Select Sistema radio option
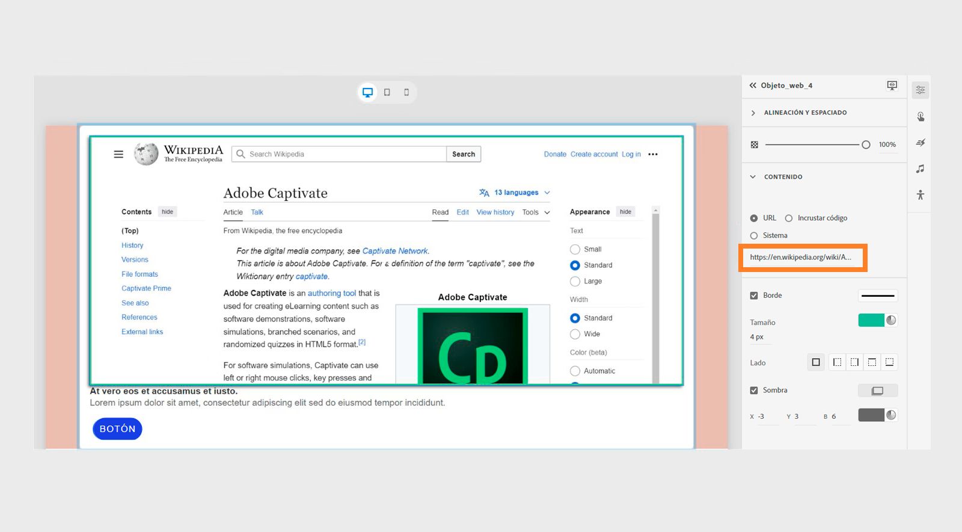The image size is (962, 532). pyautogui.click(x=754, y=236)
